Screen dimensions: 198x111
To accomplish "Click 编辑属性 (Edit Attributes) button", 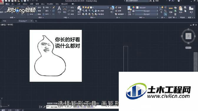I will 120,14.
